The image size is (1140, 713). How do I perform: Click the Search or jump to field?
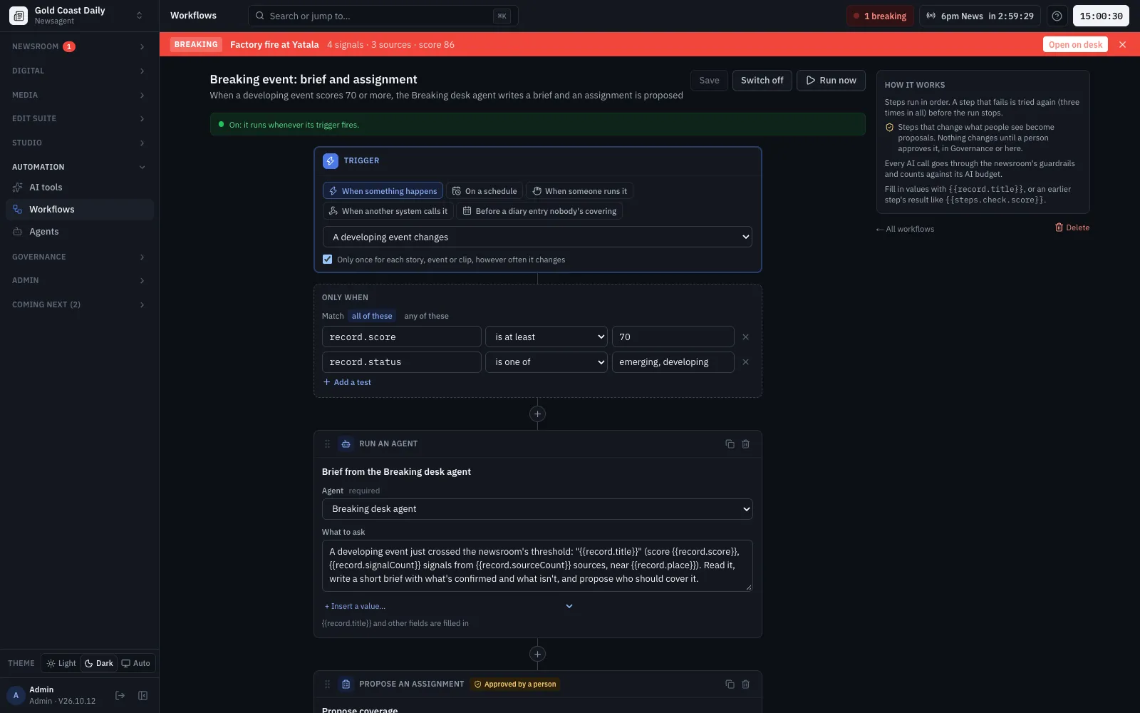pos(383,16)
